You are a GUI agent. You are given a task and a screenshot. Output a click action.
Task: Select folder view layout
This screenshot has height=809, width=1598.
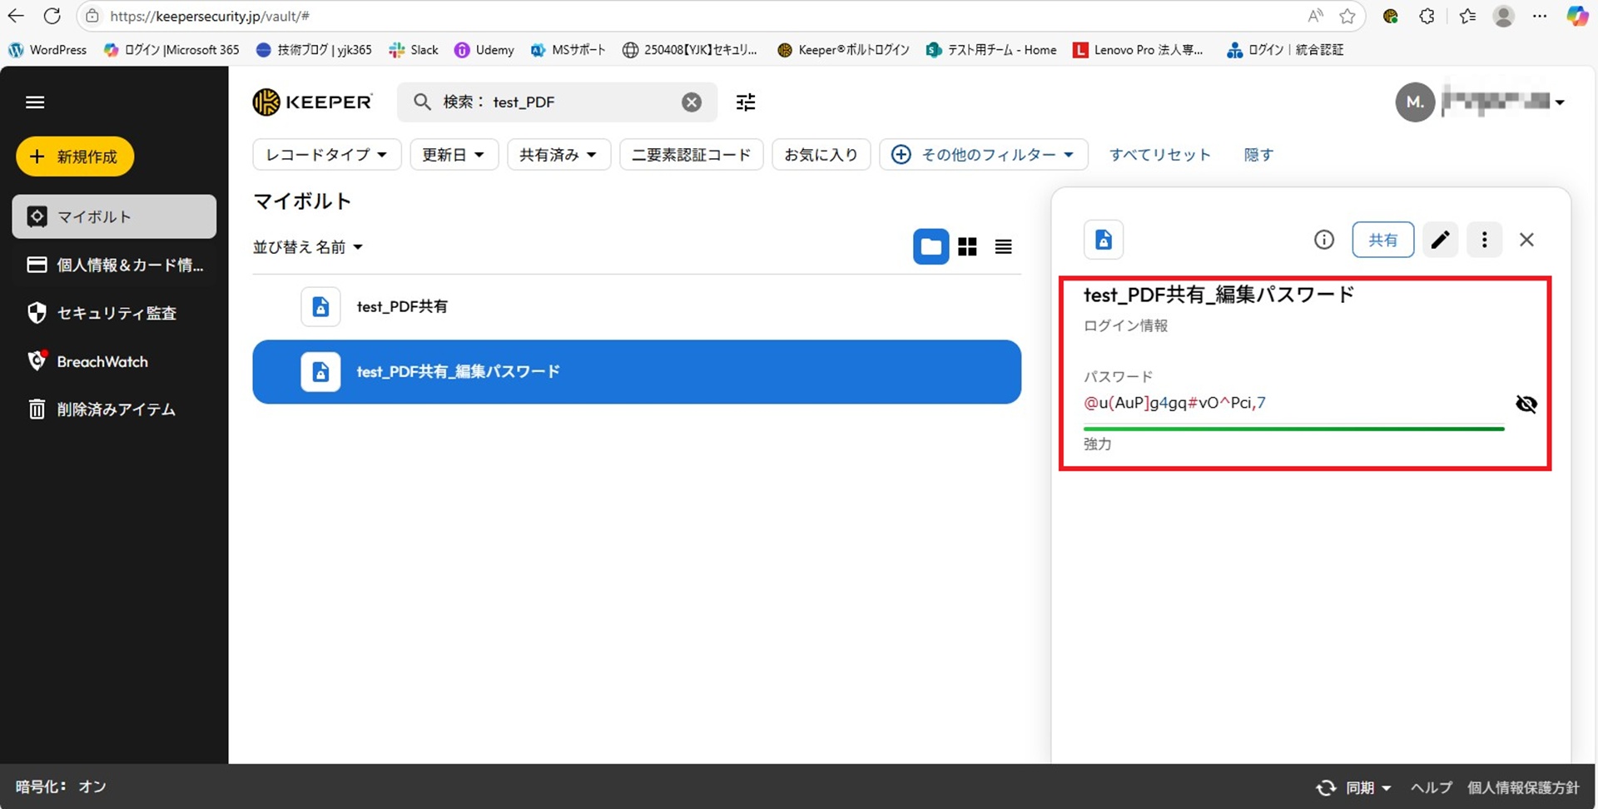point(931,247)
